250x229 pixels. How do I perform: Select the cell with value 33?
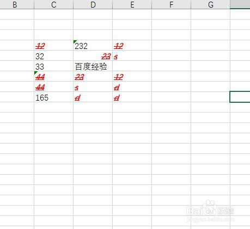click(53, 66)
